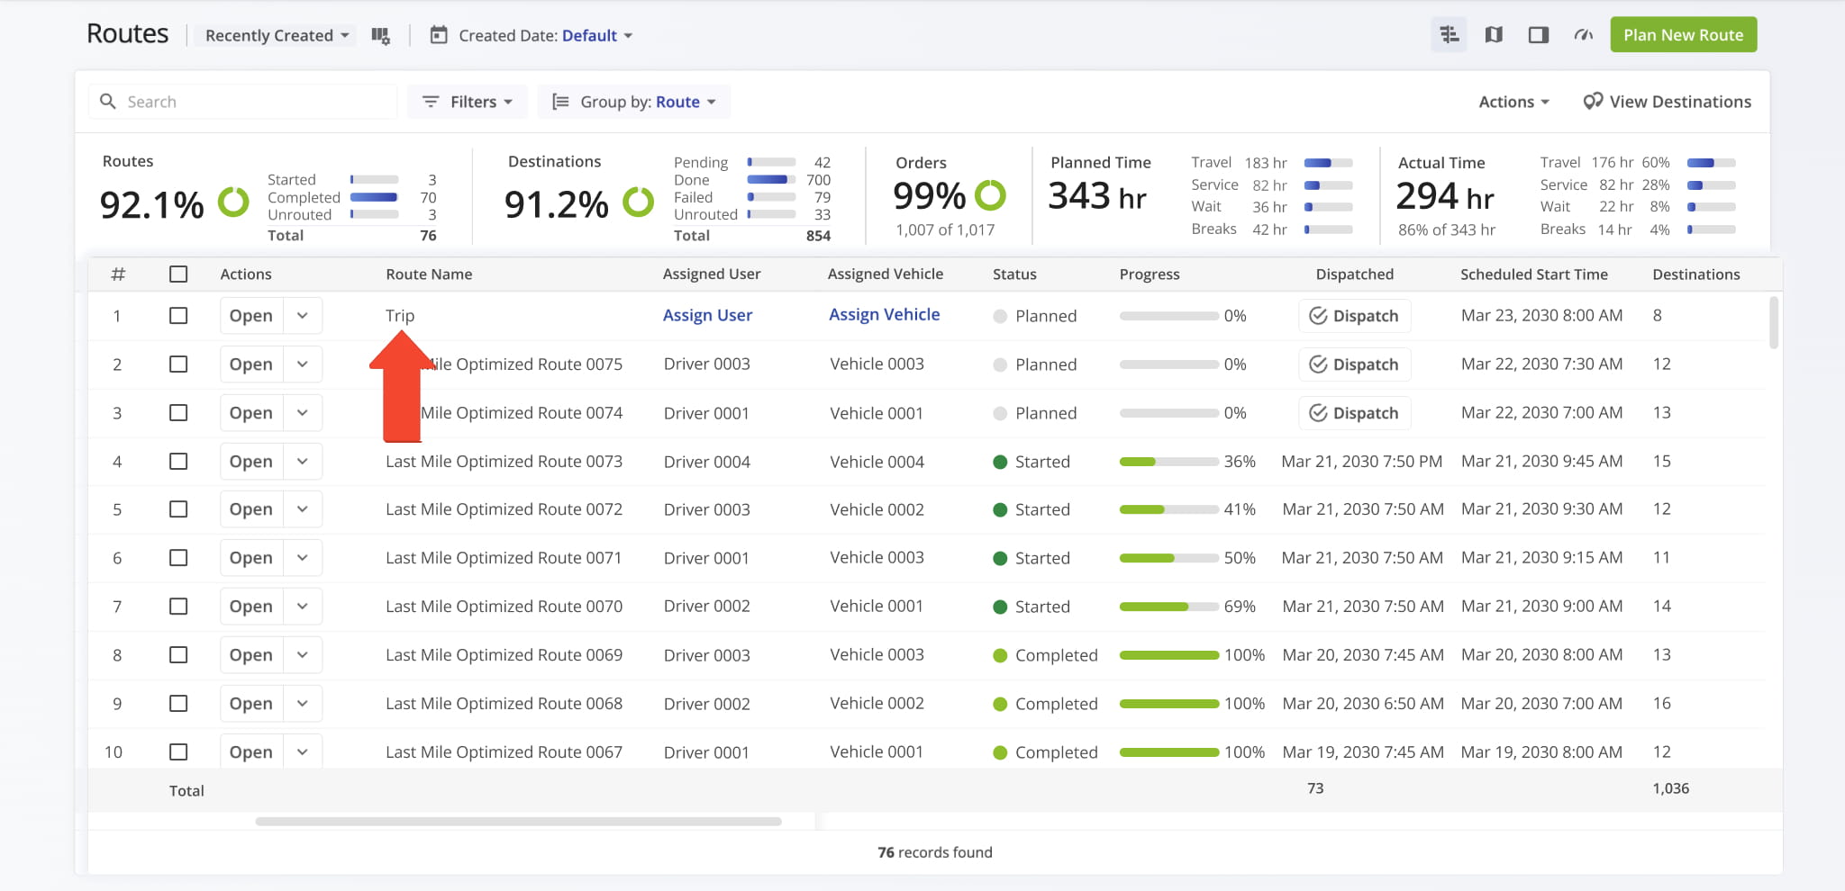Toggle the side panel layout icon

click(x=1538, y=35)
